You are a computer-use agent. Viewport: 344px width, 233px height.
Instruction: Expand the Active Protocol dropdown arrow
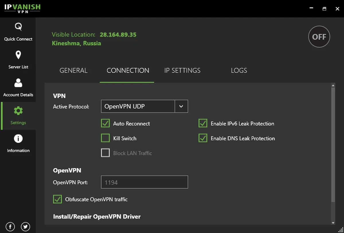pos(181,106)
